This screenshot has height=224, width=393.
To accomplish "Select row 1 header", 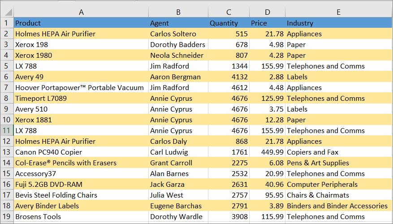I will click(7, 23).
